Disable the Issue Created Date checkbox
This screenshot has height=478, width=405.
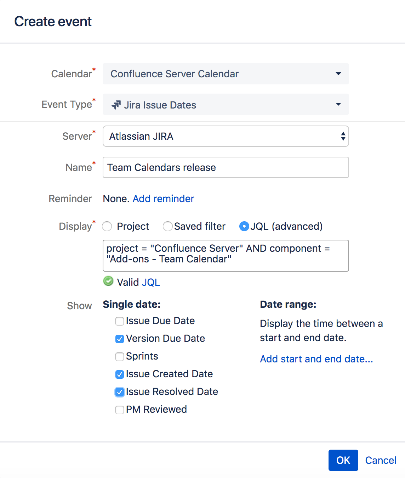click(x=120, y=374)
